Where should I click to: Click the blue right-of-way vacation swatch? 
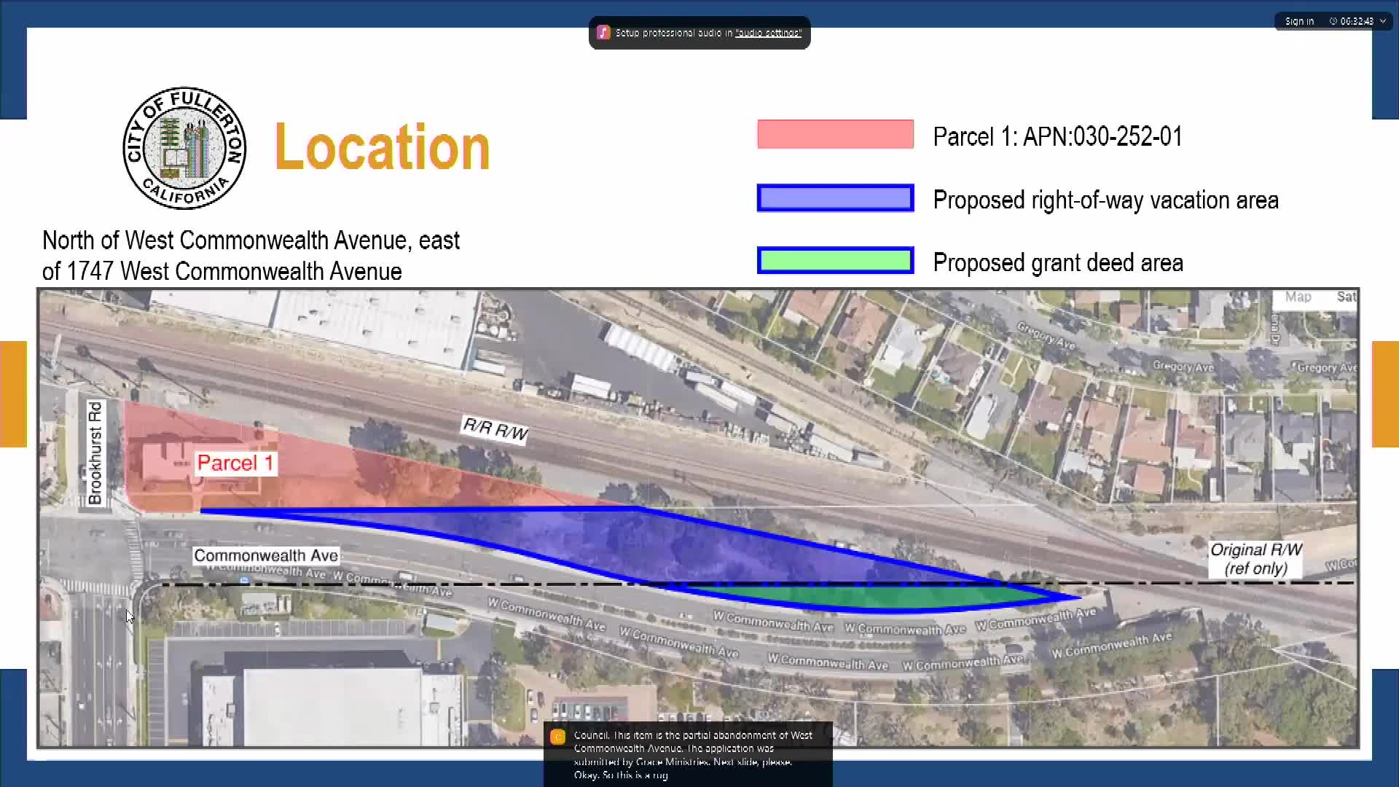[x=835, y=198]
